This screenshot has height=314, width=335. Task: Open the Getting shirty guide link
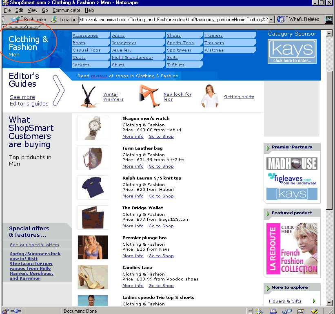239,97
